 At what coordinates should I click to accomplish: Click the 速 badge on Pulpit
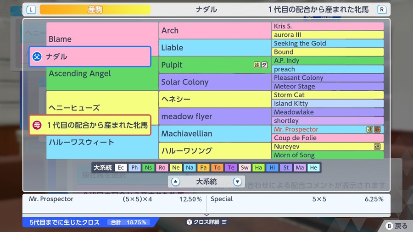tap(257, 65)
